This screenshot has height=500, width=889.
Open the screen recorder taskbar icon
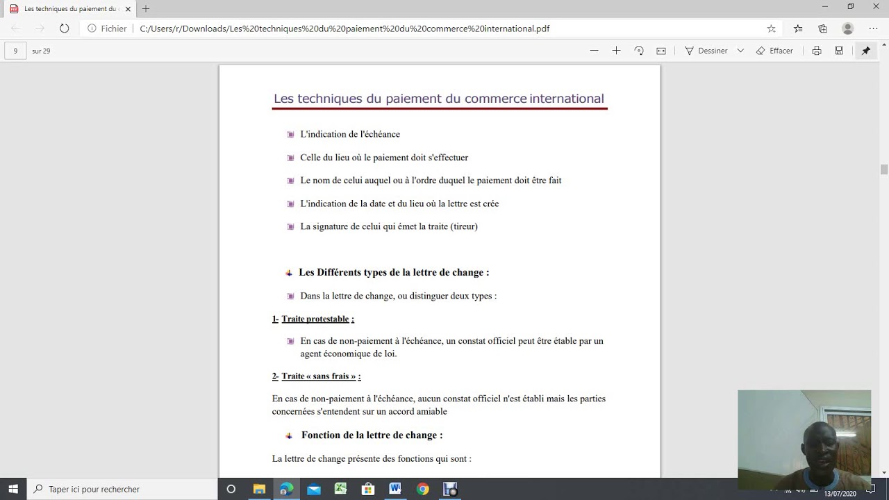click(450, 489)
